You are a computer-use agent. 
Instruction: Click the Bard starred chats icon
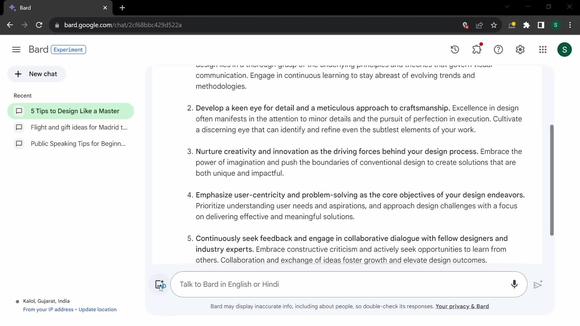(x=477, y=50)
